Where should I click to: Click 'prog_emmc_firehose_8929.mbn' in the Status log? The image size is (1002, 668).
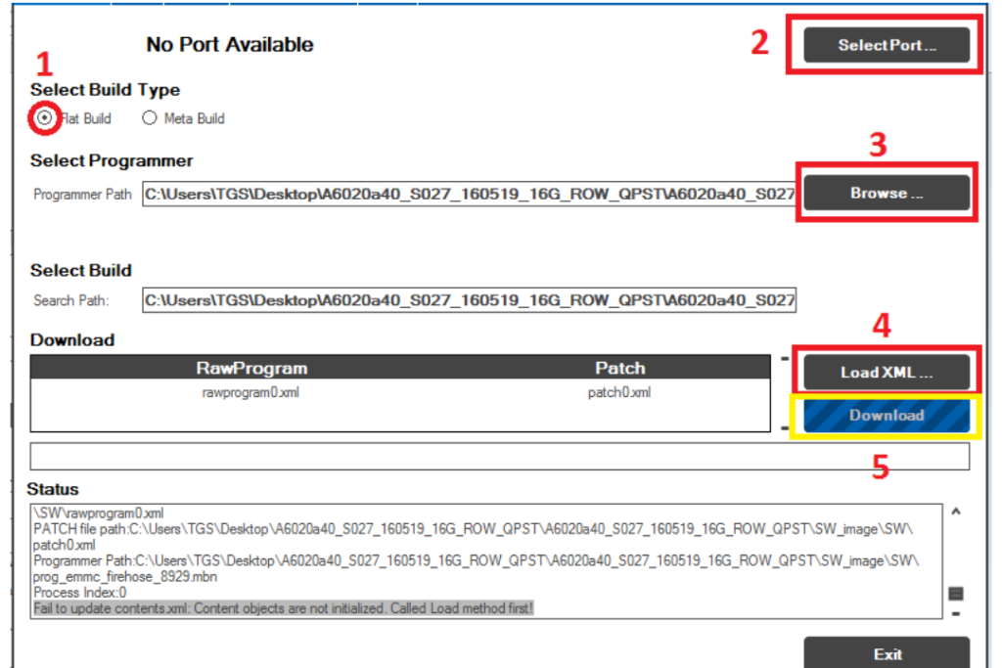point(125,577)
